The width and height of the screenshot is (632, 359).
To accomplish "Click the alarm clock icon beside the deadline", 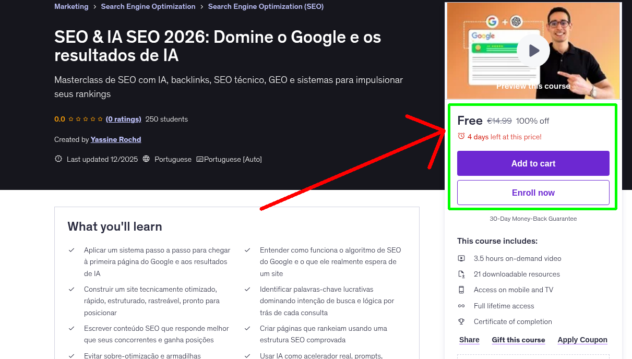I will (461, 135).
